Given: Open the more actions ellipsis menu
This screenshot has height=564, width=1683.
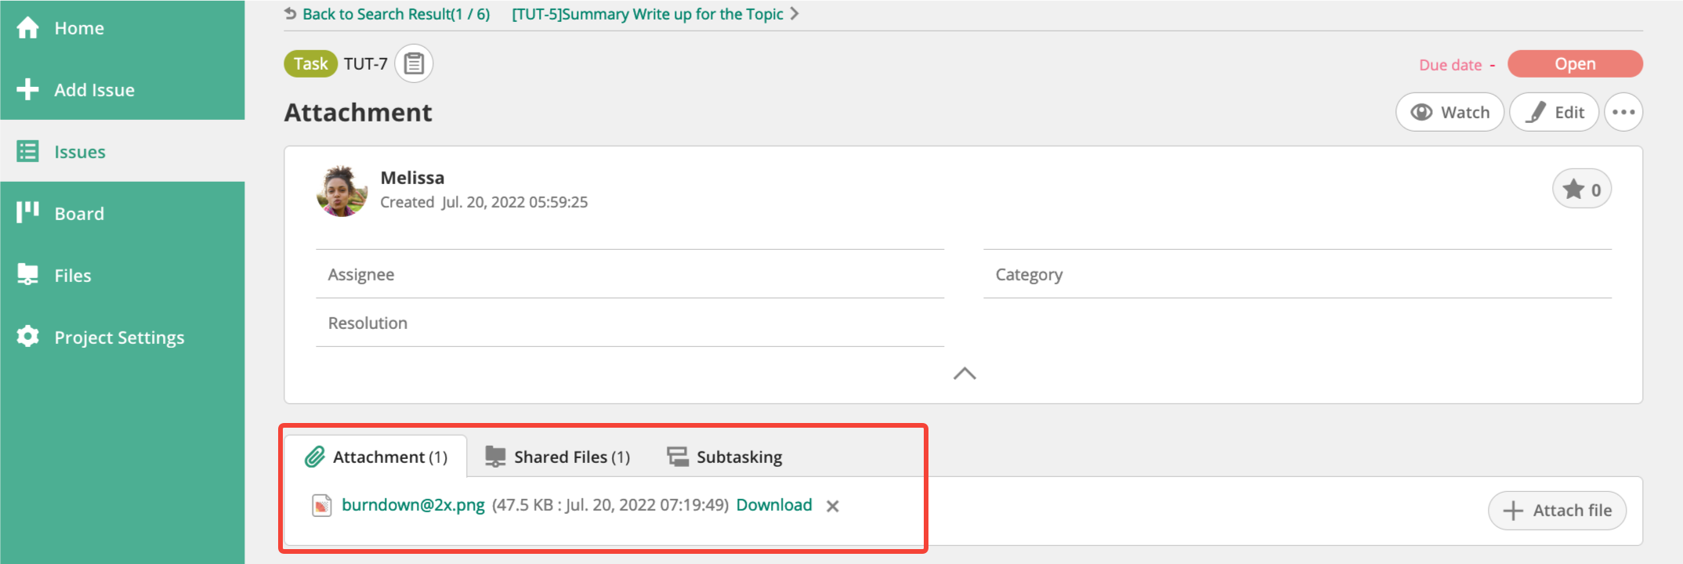Looking at the screenshot, I should (1623, 112).
